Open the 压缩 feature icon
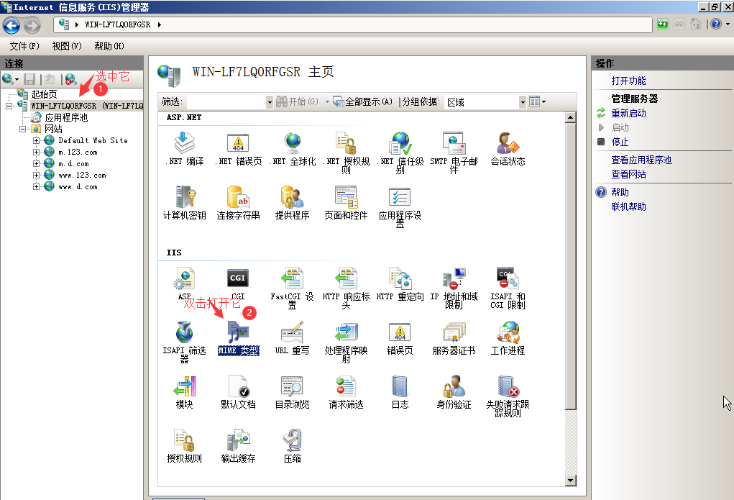 [291, 442]
